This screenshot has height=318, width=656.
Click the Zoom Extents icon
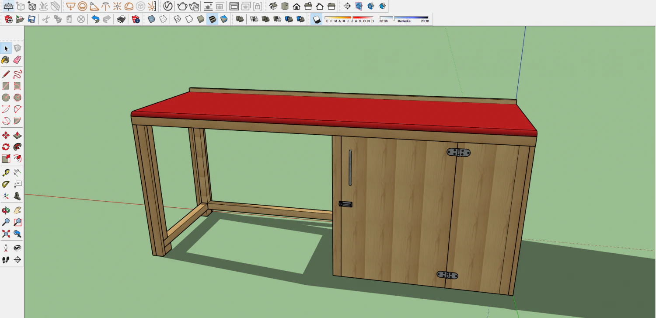tap(6, 234)
